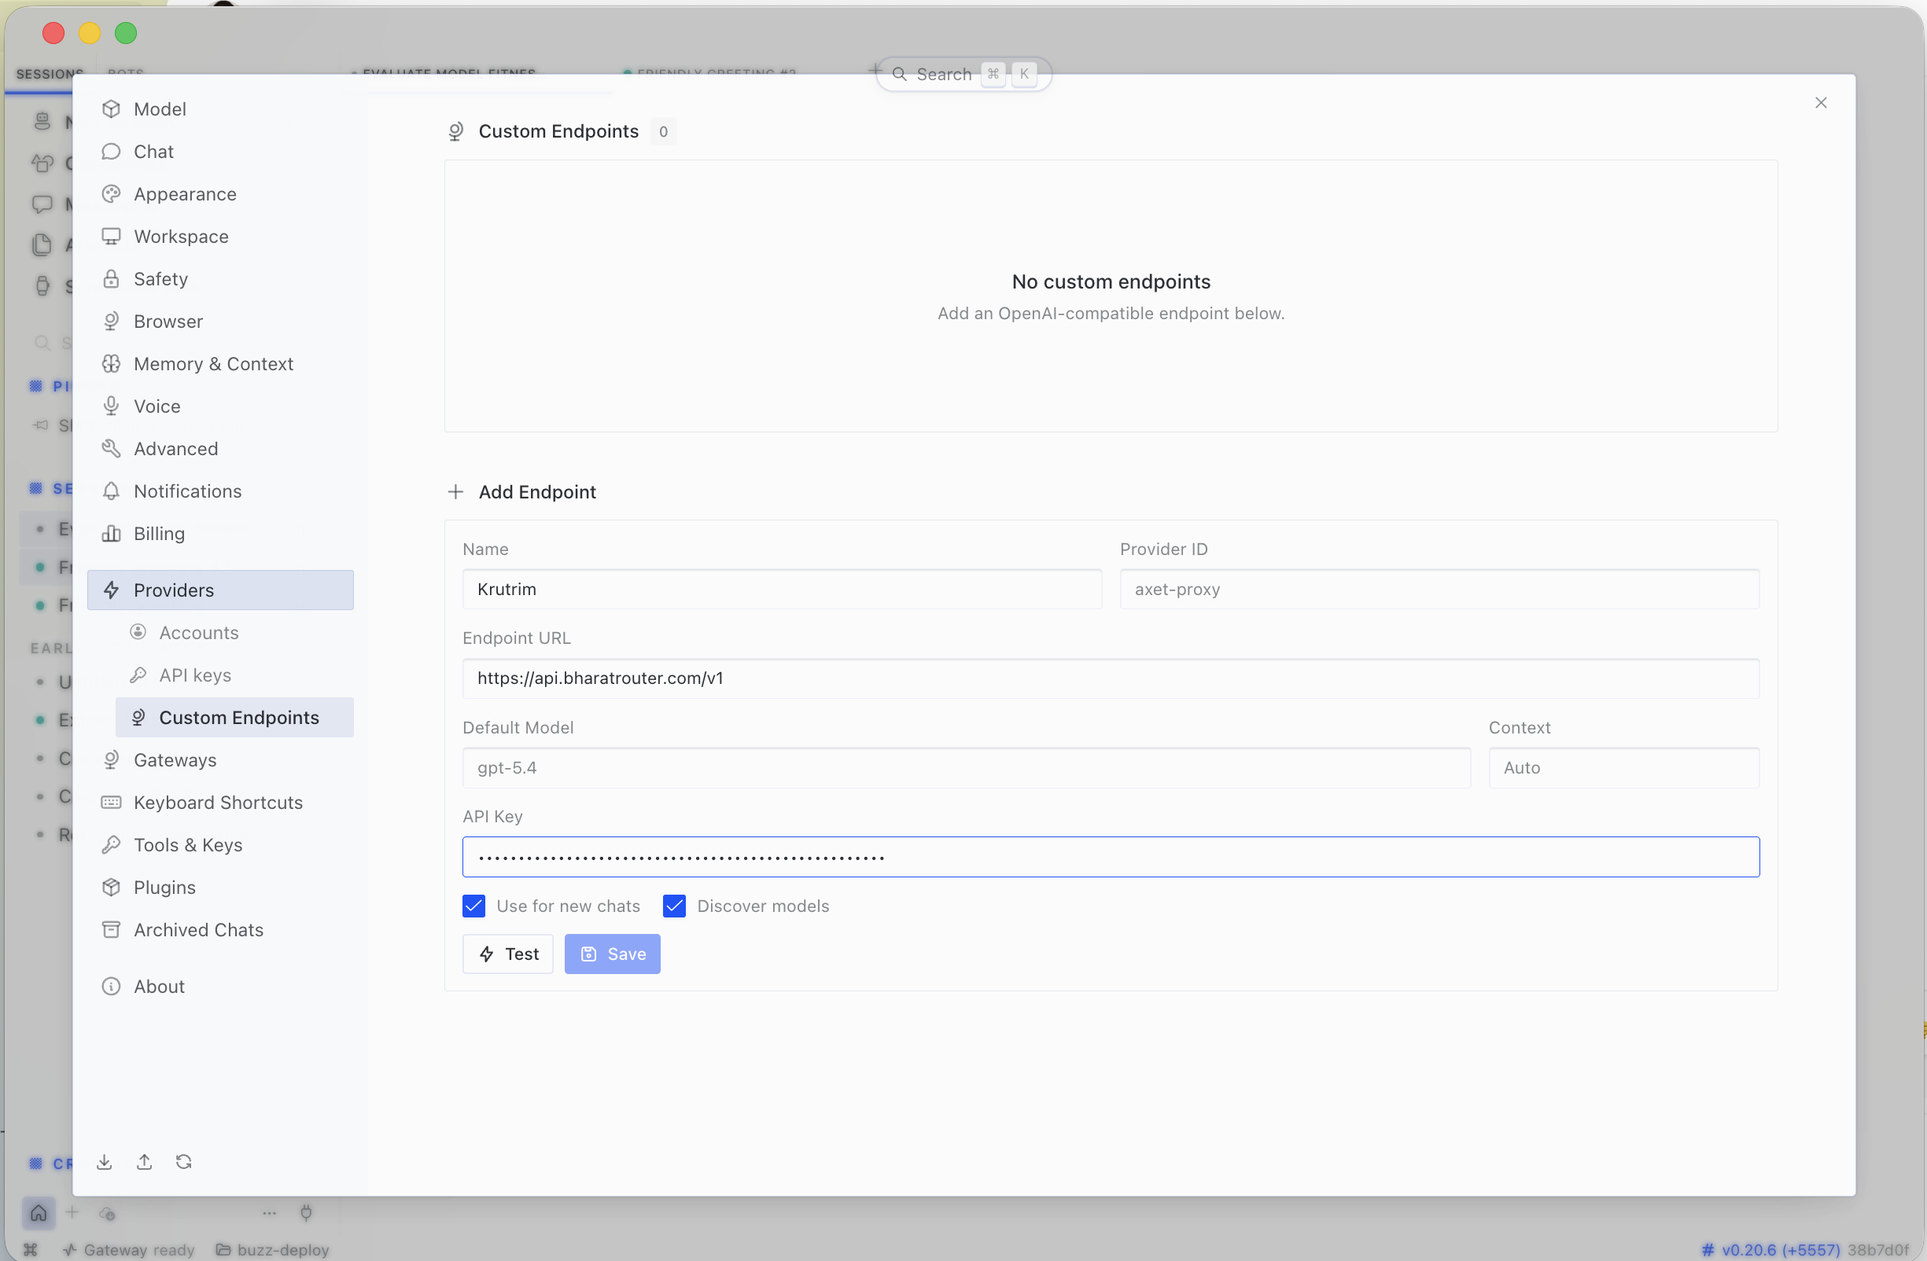Screen dimensions: 1927x1261
Task: Click the Chat bubble icon
Action: coord(111,152)
